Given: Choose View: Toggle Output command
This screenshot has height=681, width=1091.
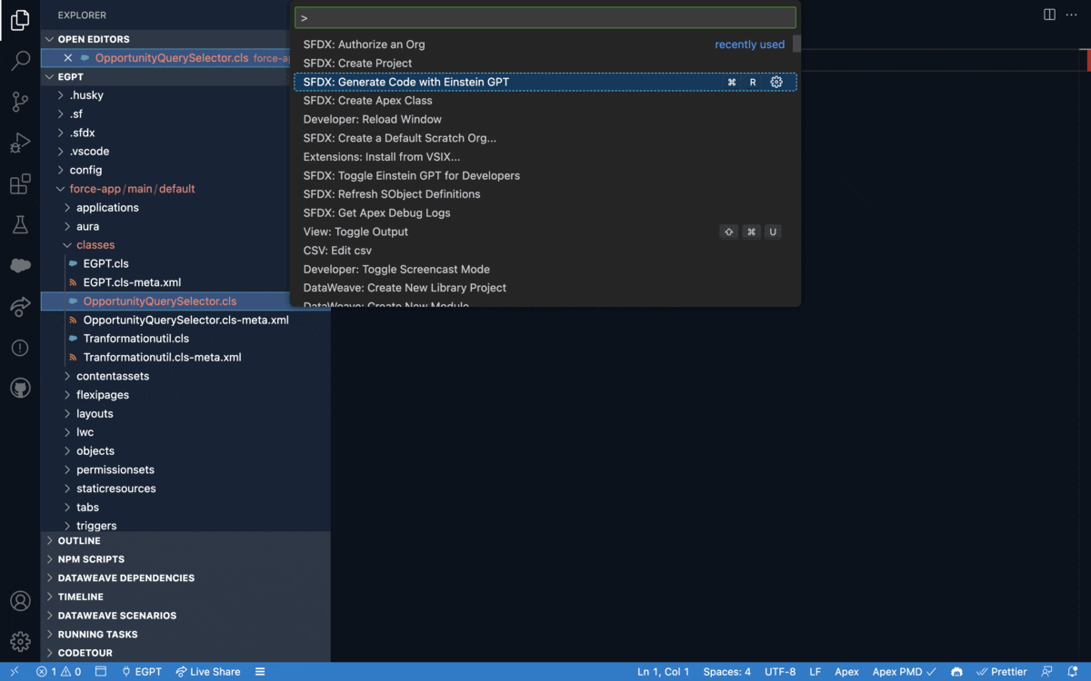Looking at the screenshot, I should pos(545,232).
